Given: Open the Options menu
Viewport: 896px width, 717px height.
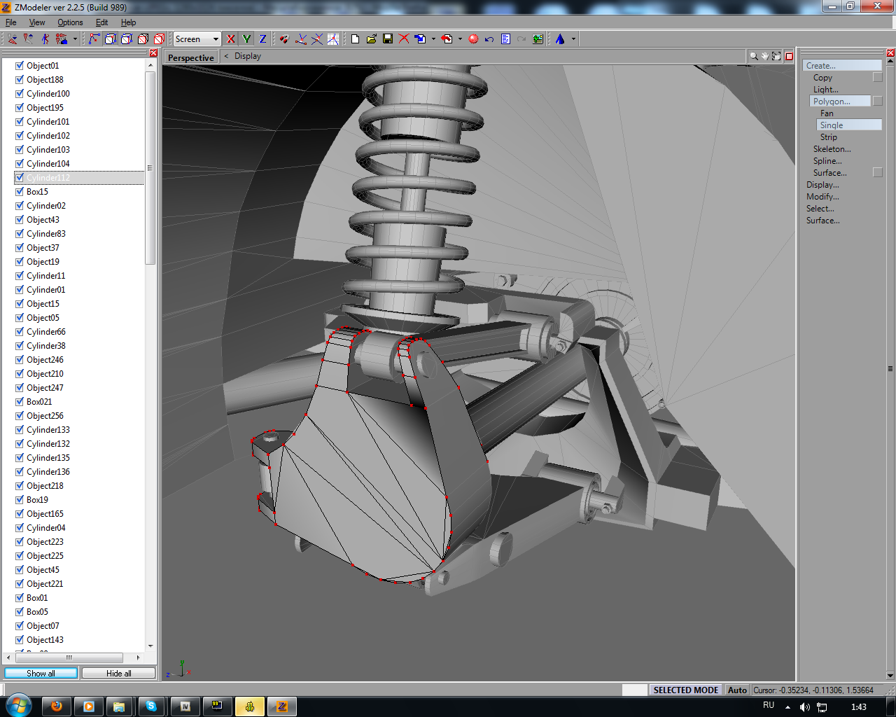Looking at the screenshot, I should point(70,22).
